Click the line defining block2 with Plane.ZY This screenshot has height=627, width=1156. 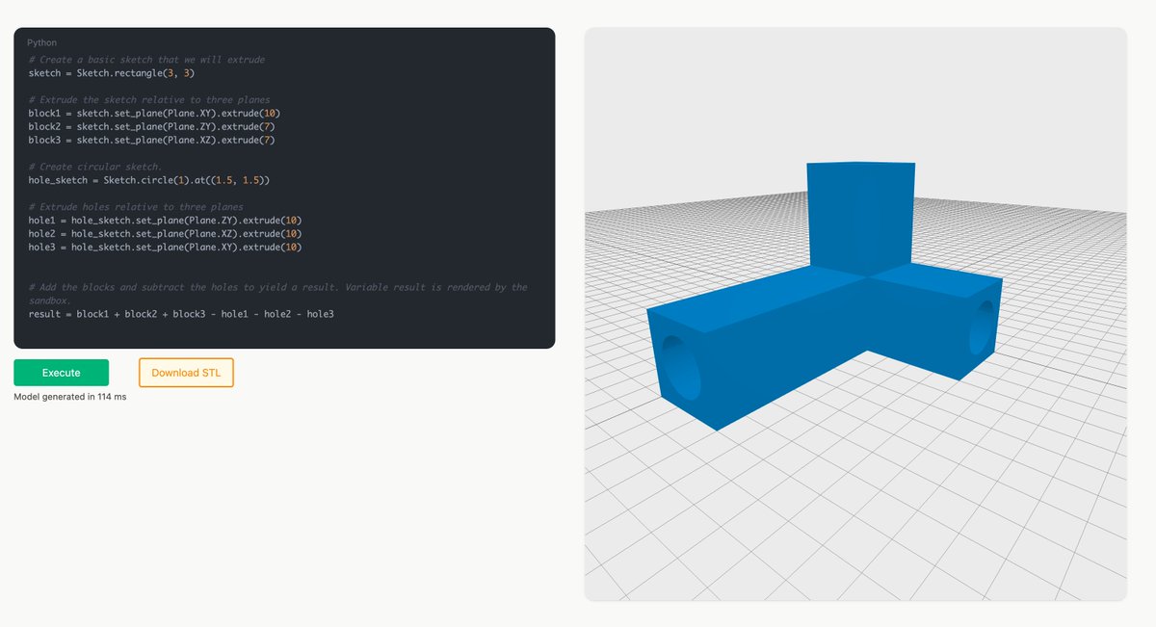152,127
